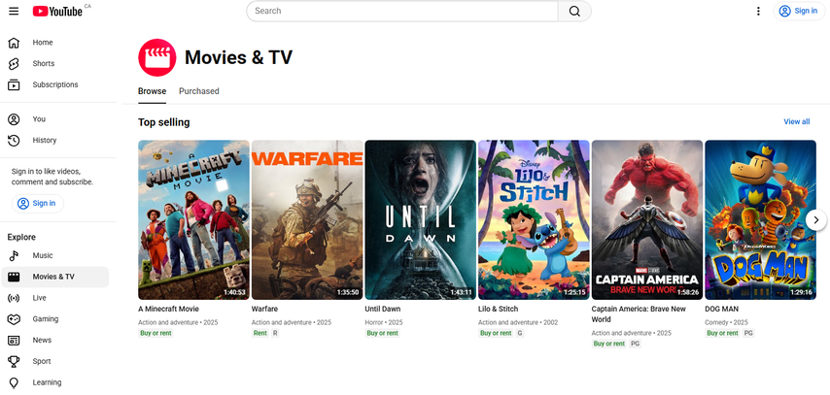The height and width of the screenshot is (395, 830).
Task: Click the YouTube logo
Action: pos(57,11)
